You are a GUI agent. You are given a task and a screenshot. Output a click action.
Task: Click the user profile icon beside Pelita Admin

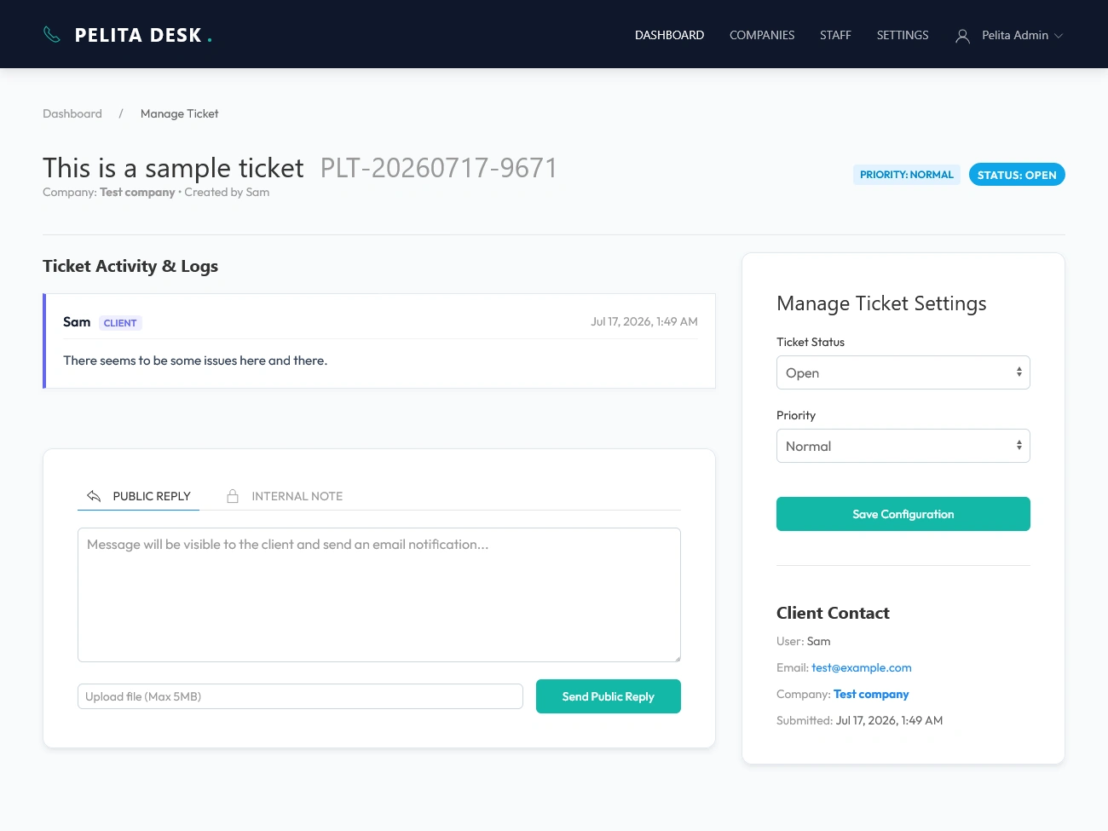pos(962,36)
